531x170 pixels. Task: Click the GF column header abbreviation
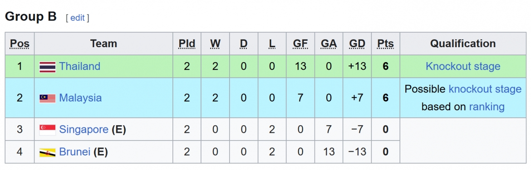[x=300, y=44]
